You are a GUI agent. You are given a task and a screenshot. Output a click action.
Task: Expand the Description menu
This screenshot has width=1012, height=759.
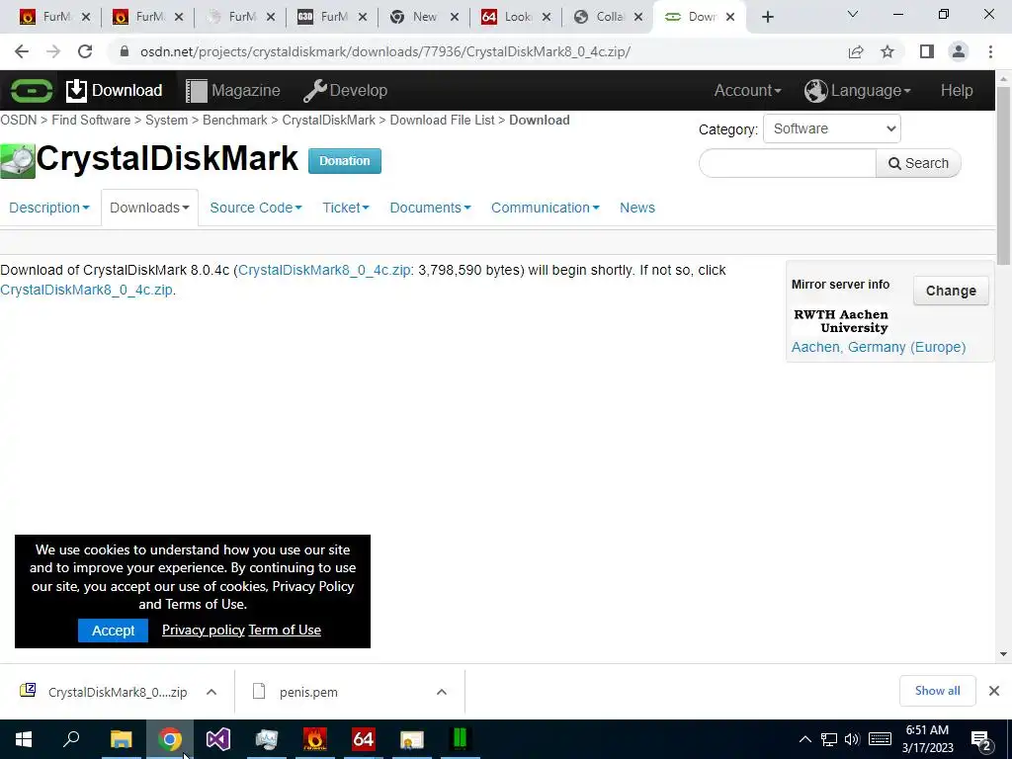49,208
